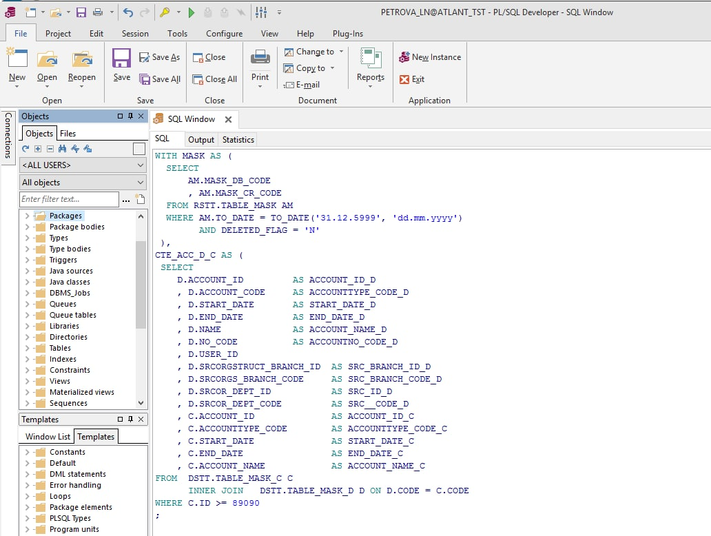711x536 pixels.
Task: Click the Log on key icon
Action: click(x=165, y=12)
